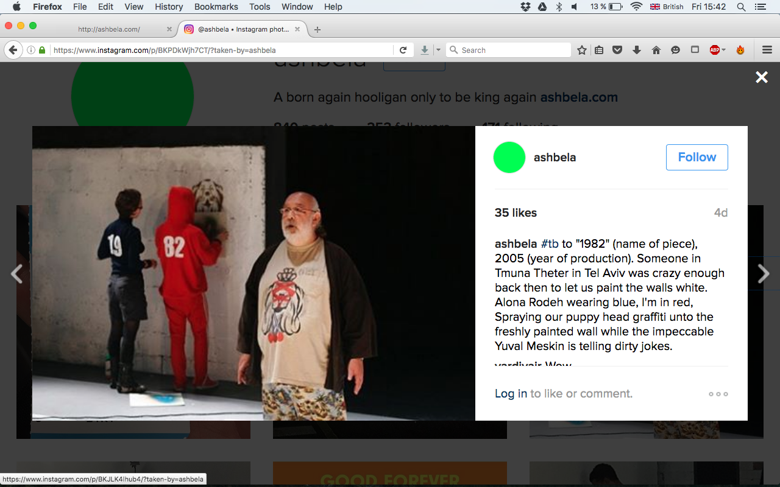Close the ashbela.com tab

[x=169, y=29]
